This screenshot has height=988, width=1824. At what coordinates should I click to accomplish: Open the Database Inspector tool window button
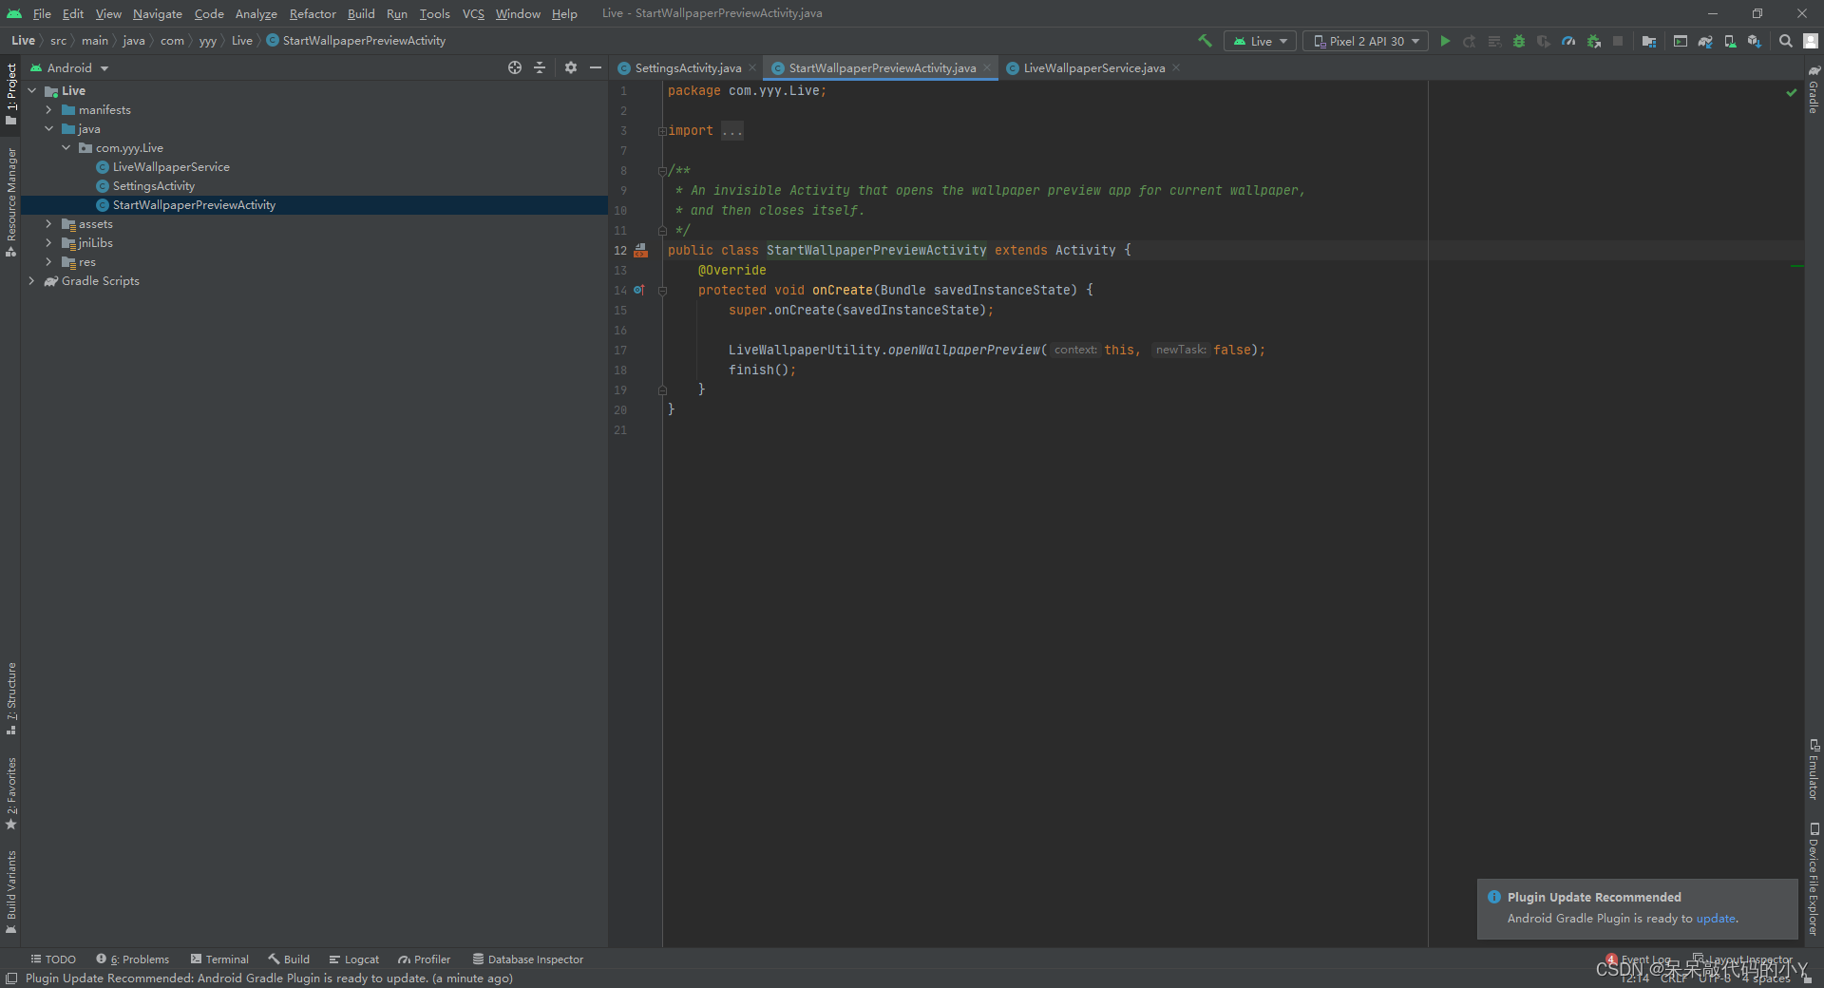tap(528, 959)
